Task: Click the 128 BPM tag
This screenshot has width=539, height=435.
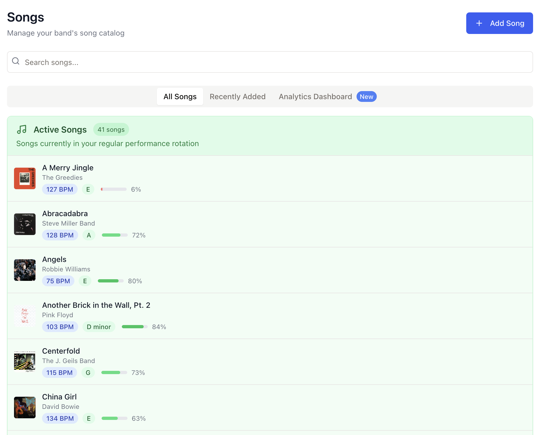Action: pyautogui.click(x=60, y=235)
